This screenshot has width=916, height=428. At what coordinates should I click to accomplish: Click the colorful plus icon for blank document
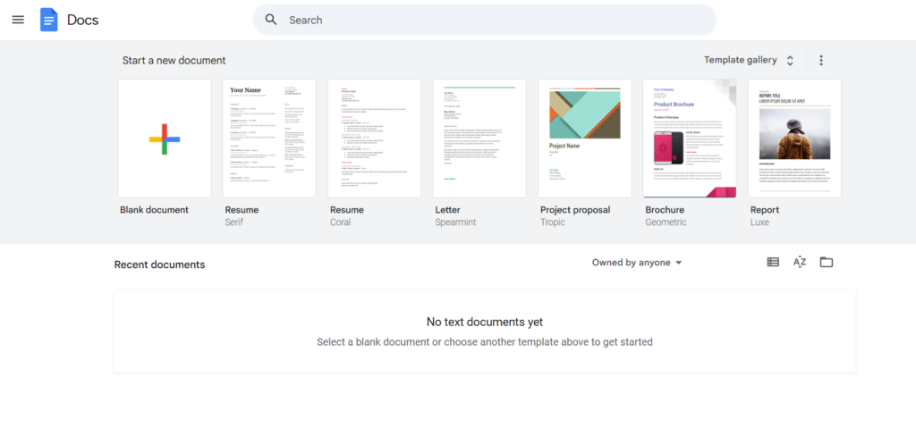coord(165,138)
